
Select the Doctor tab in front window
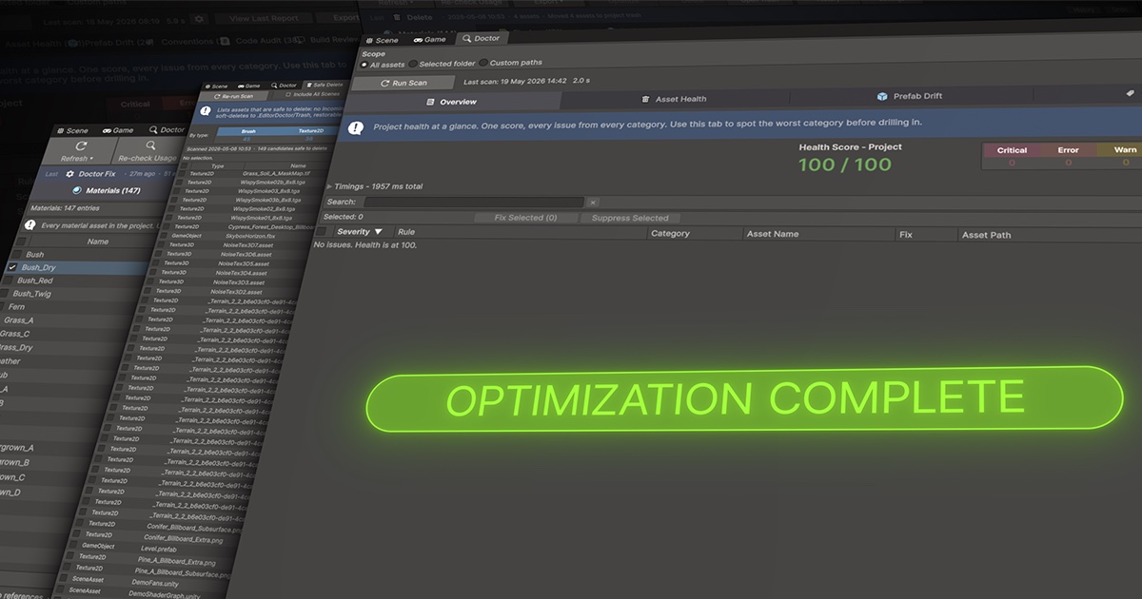pos(481,38)
